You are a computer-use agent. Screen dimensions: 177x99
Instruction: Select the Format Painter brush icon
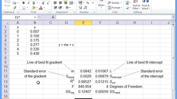coord(14,8)
